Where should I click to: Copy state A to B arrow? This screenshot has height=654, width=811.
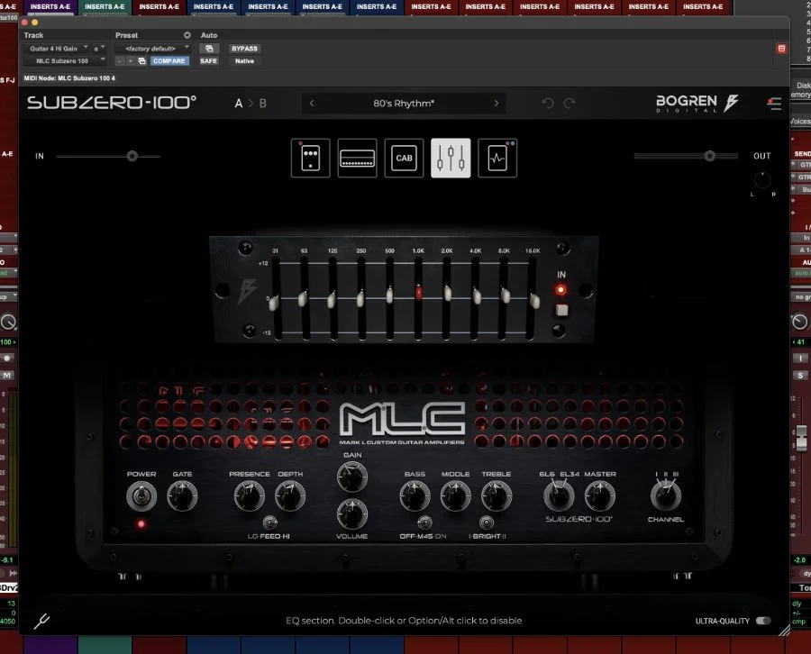251,104
